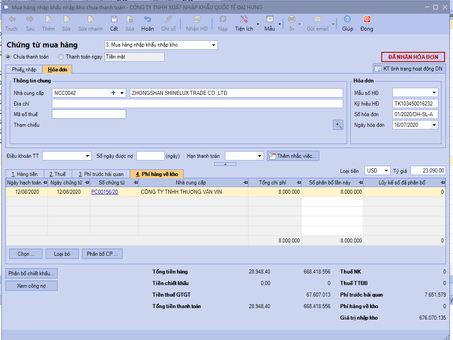Pin the Lũy kế số đã phân bổ column
Screen dimensions: 453x340
click(443, 183)
